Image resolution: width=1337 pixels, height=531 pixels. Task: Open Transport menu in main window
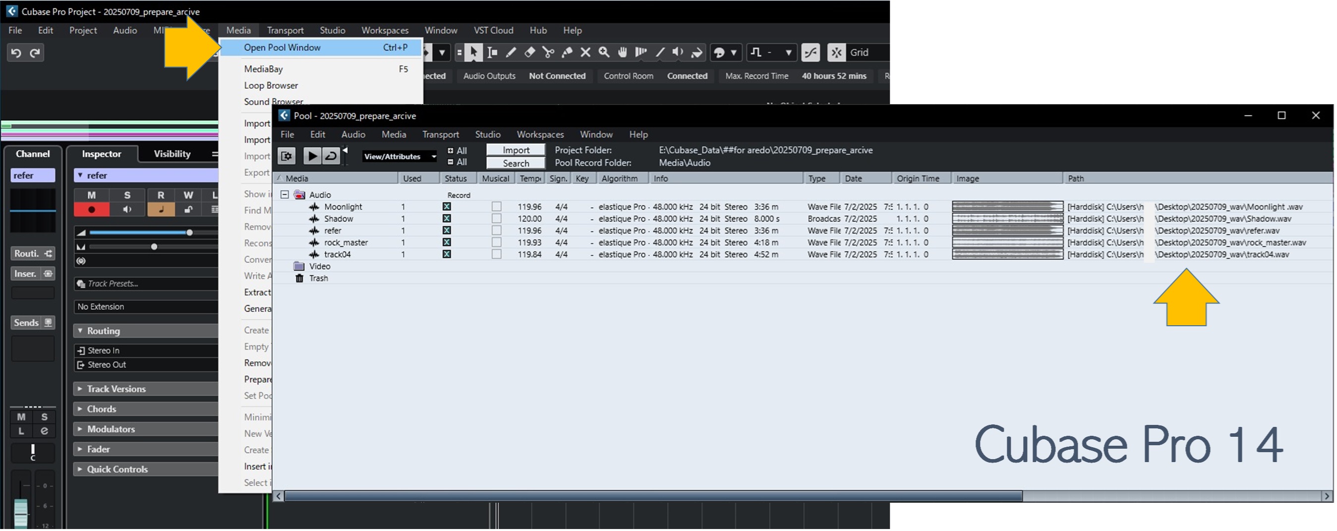285,31
